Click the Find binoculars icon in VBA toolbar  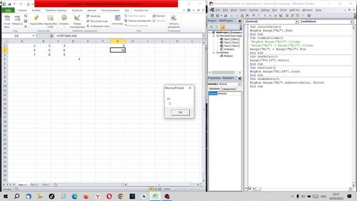248,16
